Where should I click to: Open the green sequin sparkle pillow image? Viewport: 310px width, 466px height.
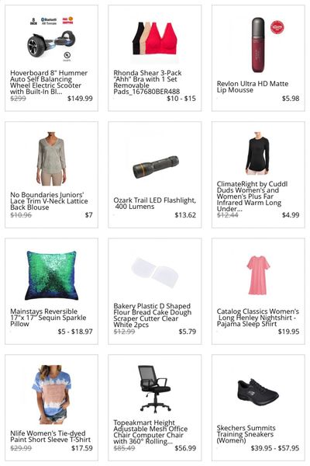[51, 275]
